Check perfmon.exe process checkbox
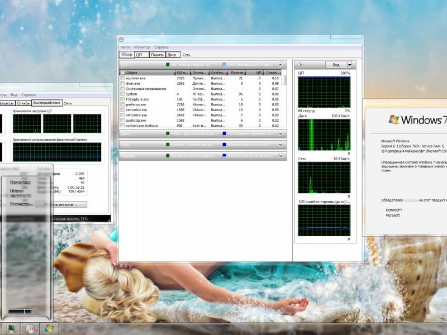The image size is (447, 335). point(122,104)
